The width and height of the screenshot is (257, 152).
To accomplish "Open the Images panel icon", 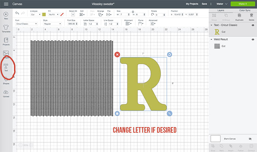I will pos(6,53).
